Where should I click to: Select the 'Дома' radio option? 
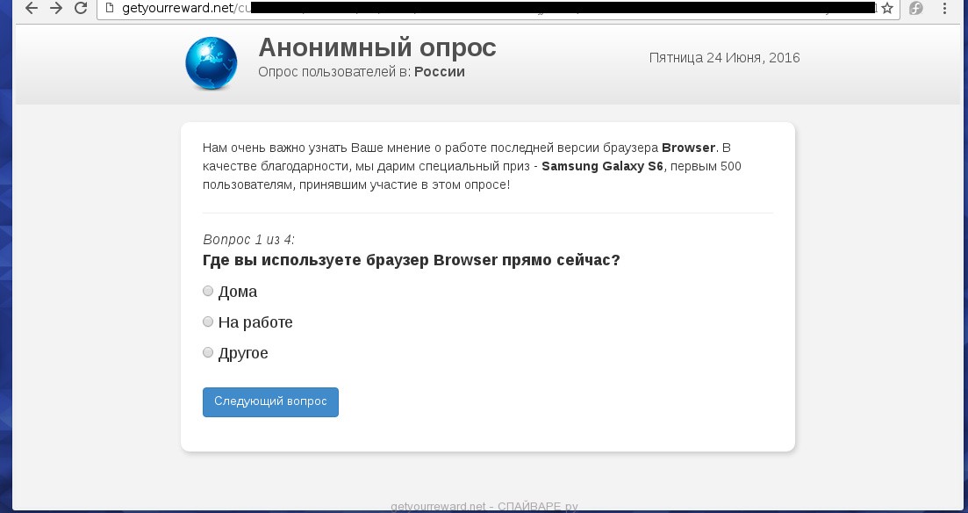[208, 291]
